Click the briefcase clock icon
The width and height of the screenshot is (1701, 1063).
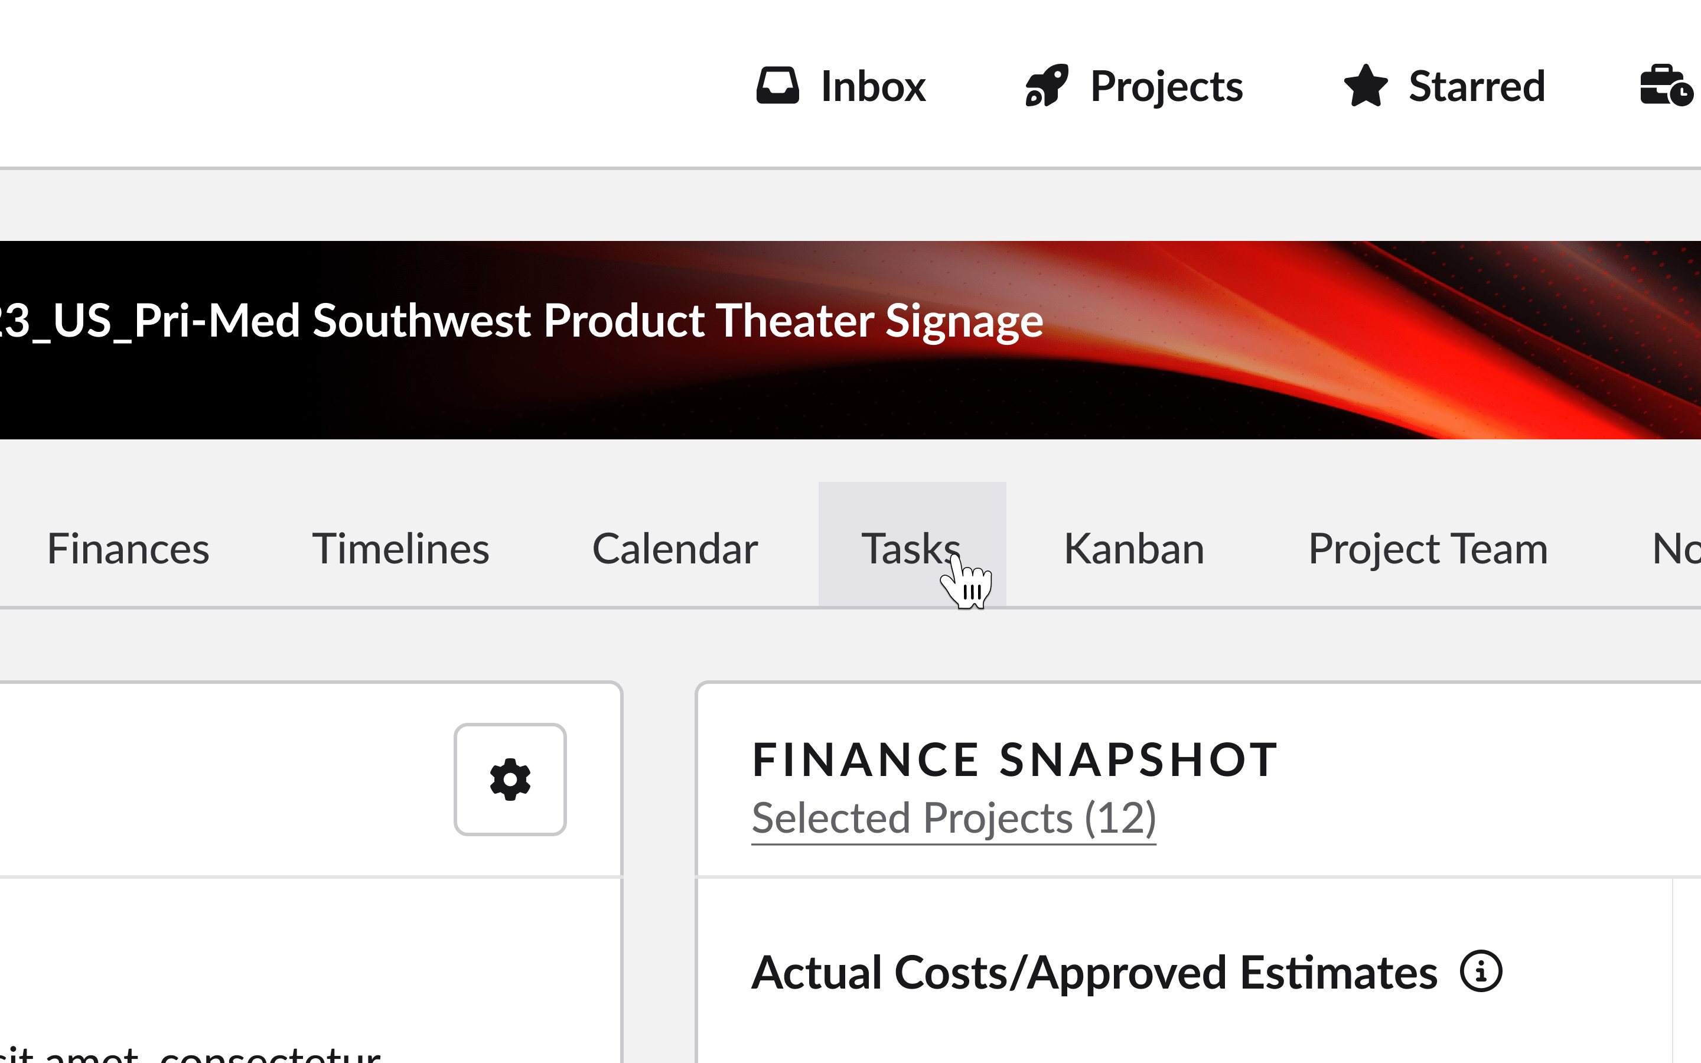point(1666,86)
